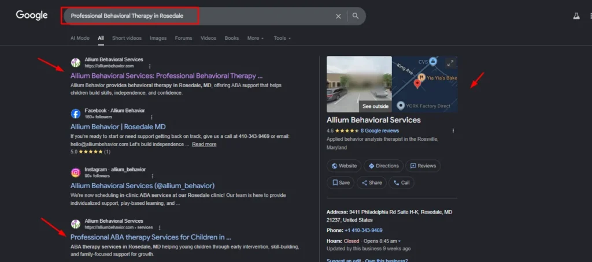Open Professional ABA therapy Services for Children link

tap(151, 237)
